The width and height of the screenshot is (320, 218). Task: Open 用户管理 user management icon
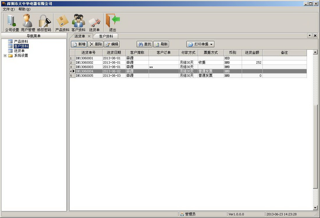pos(28,23)
